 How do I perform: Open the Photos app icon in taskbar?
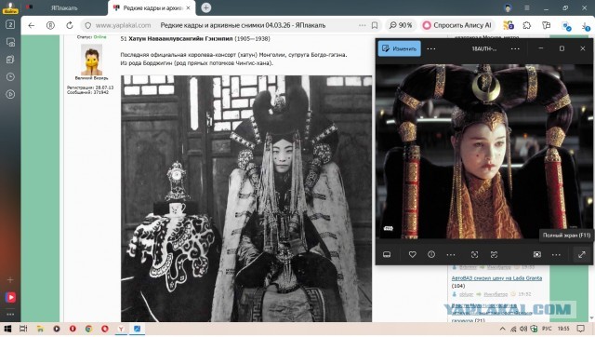click(137, 329)
